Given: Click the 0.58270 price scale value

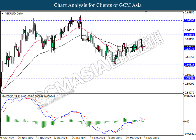Looking at the screenshot, I should pyautogui.click(x=189, y=93).
